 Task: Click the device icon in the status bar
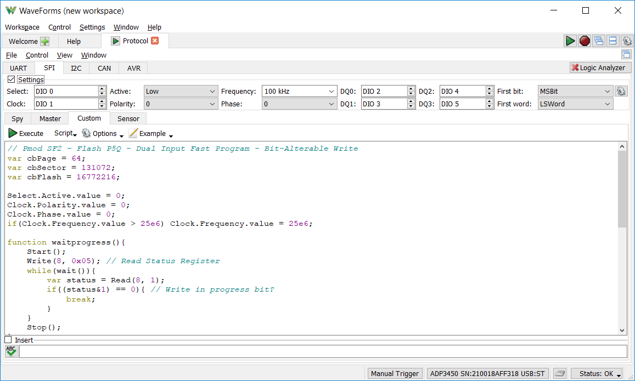point(560,373)
